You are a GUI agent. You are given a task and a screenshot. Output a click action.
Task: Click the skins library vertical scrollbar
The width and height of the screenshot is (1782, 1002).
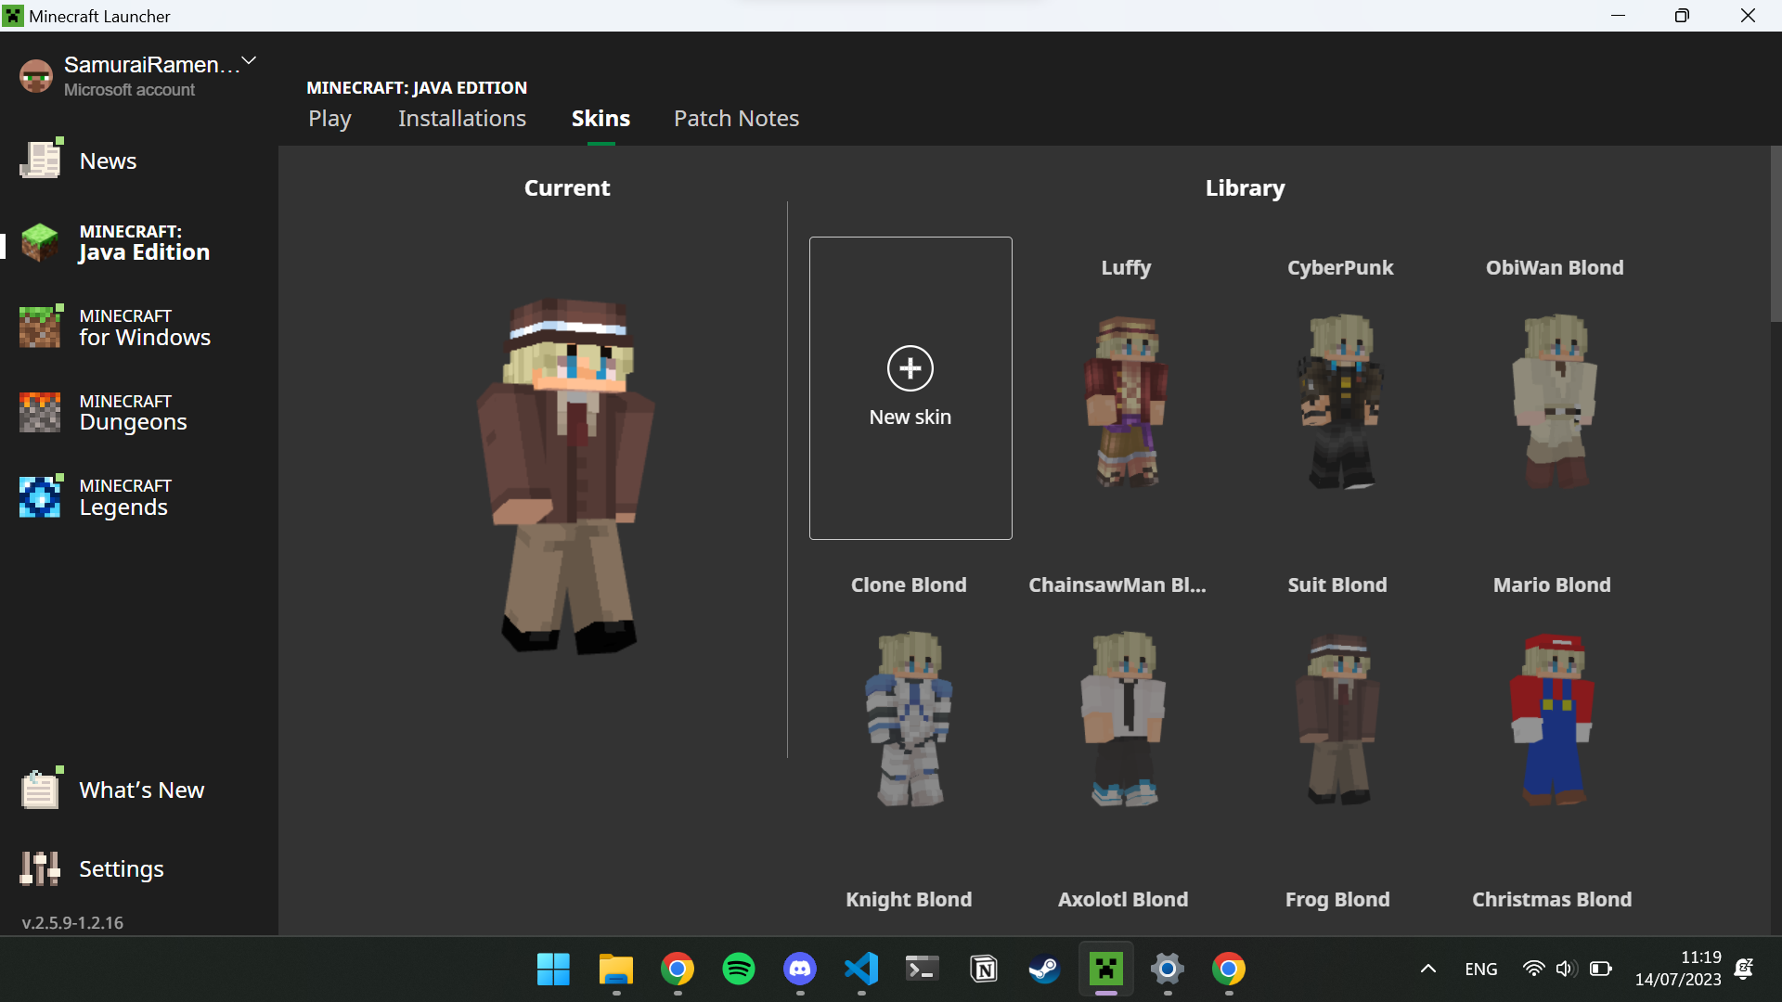tap(1776, 234)
